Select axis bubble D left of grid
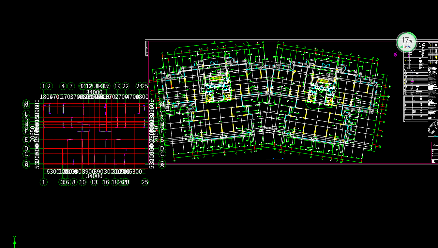The width and height of the screenshot is (438, 248). [x=26, y=149]
